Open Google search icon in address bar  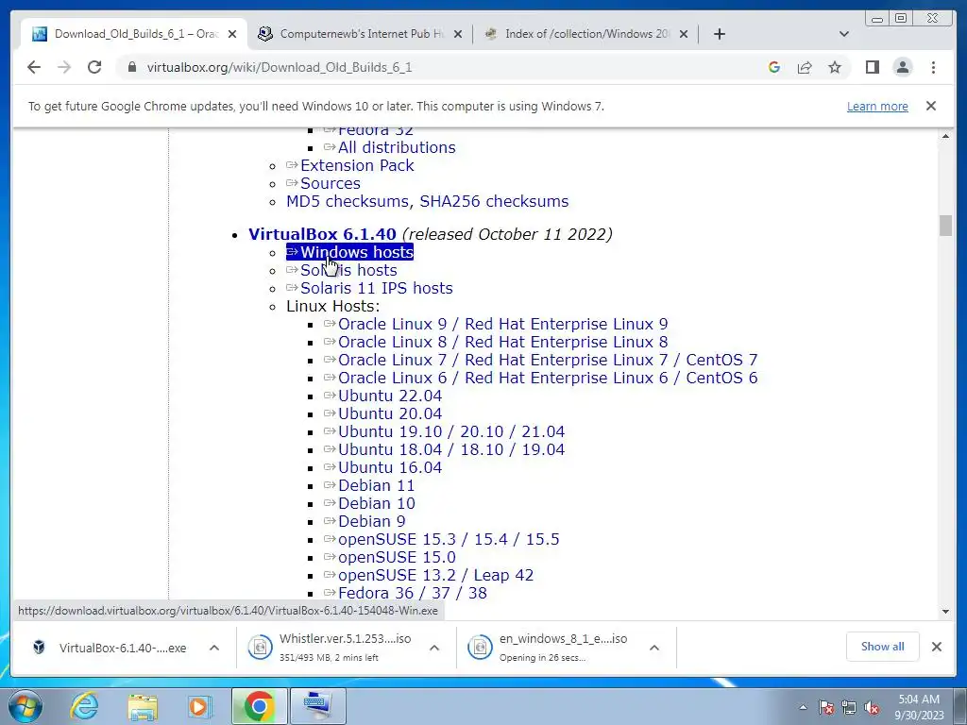point(774,67)
